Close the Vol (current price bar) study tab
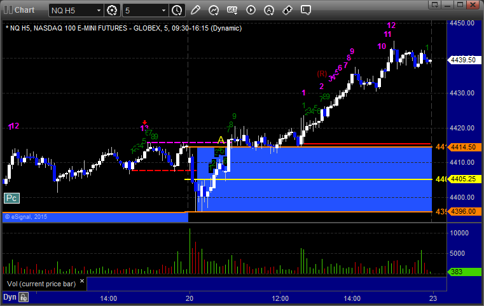484x306 pixels. coord(82,281)
